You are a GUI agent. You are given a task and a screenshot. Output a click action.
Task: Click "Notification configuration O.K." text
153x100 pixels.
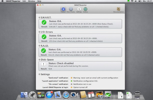(x=85, y=81)
